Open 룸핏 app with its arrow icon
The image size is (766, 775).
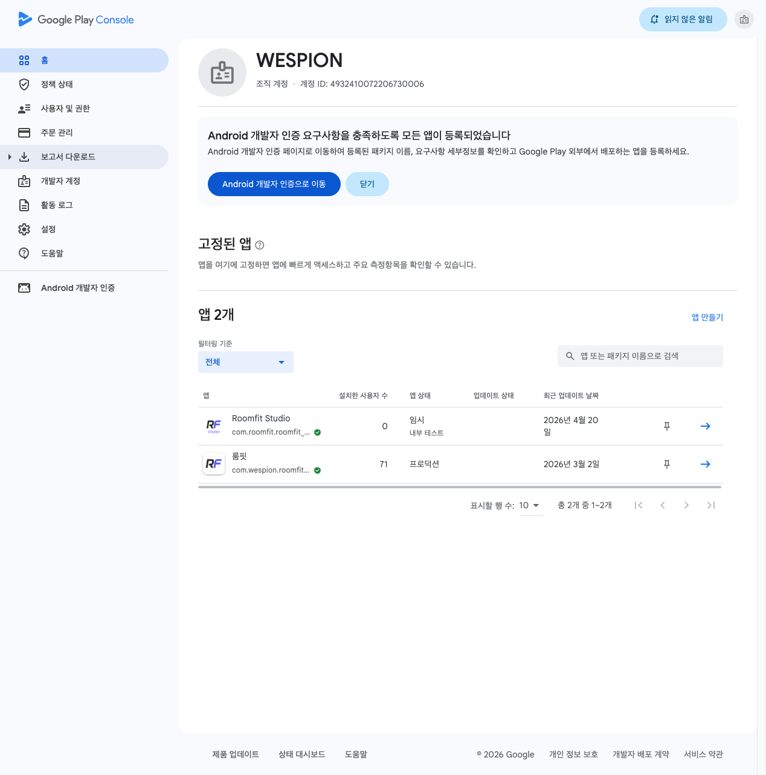tap(705, 464)
